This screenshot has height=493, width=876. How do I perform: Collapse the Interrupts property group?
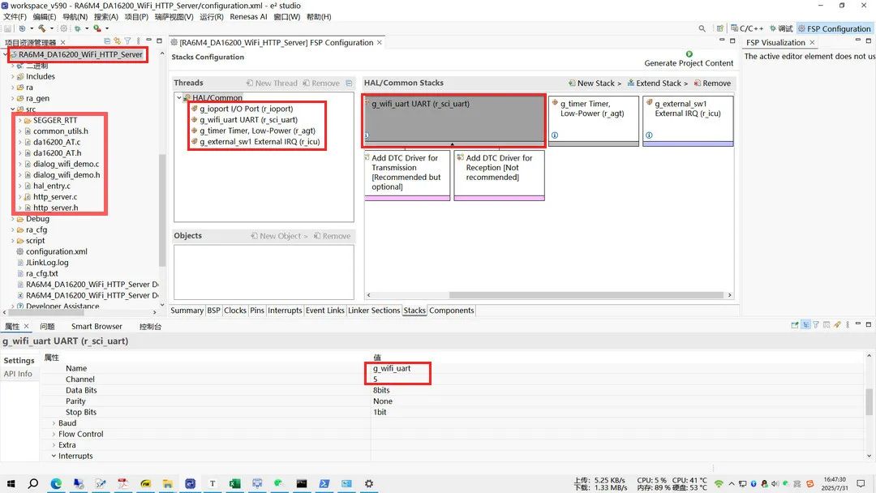54,457
